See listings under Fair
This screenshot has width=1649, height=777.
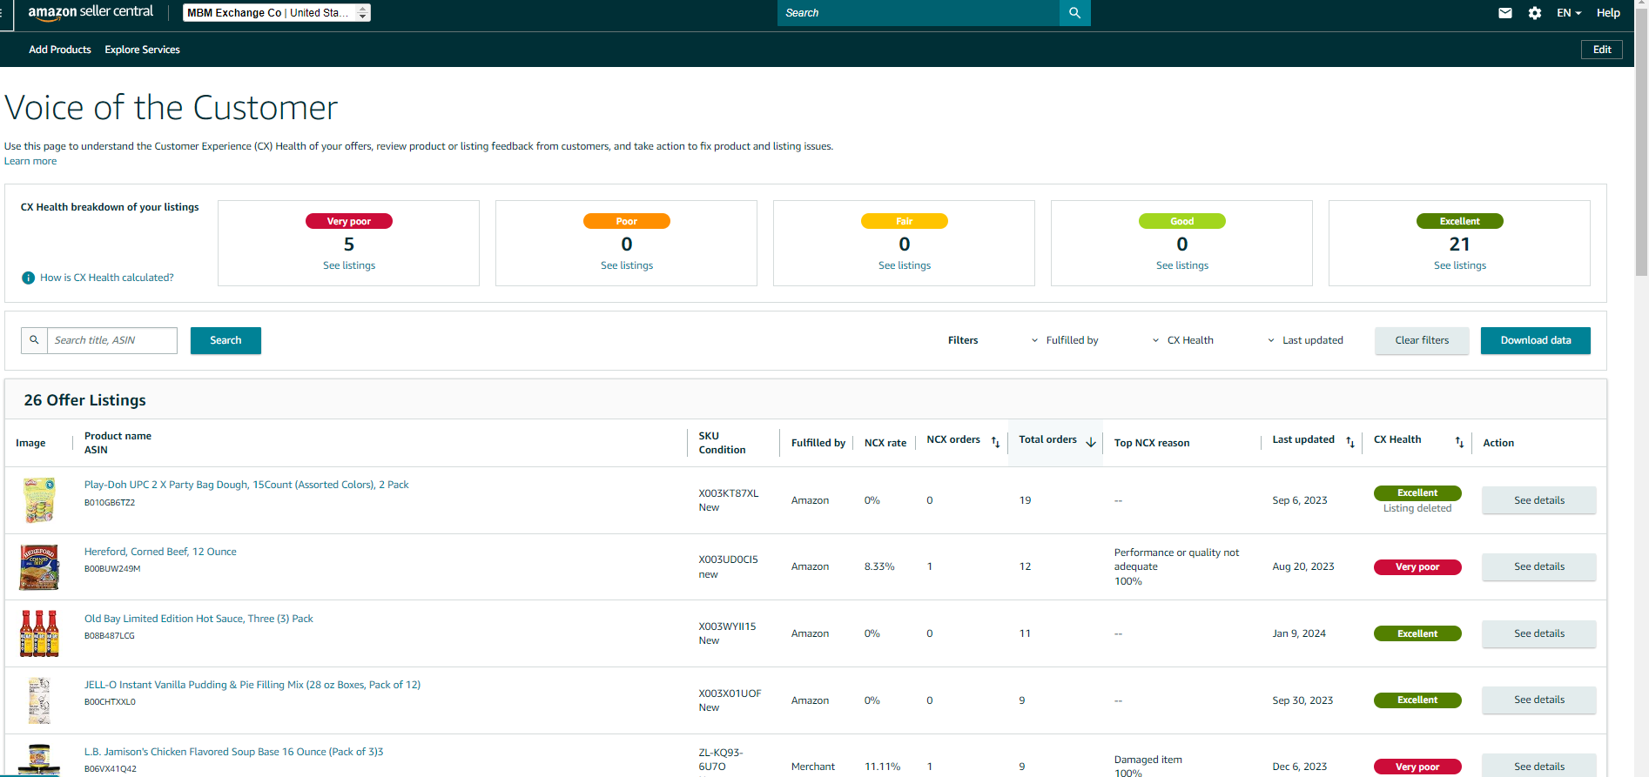(x=905, y=265)
